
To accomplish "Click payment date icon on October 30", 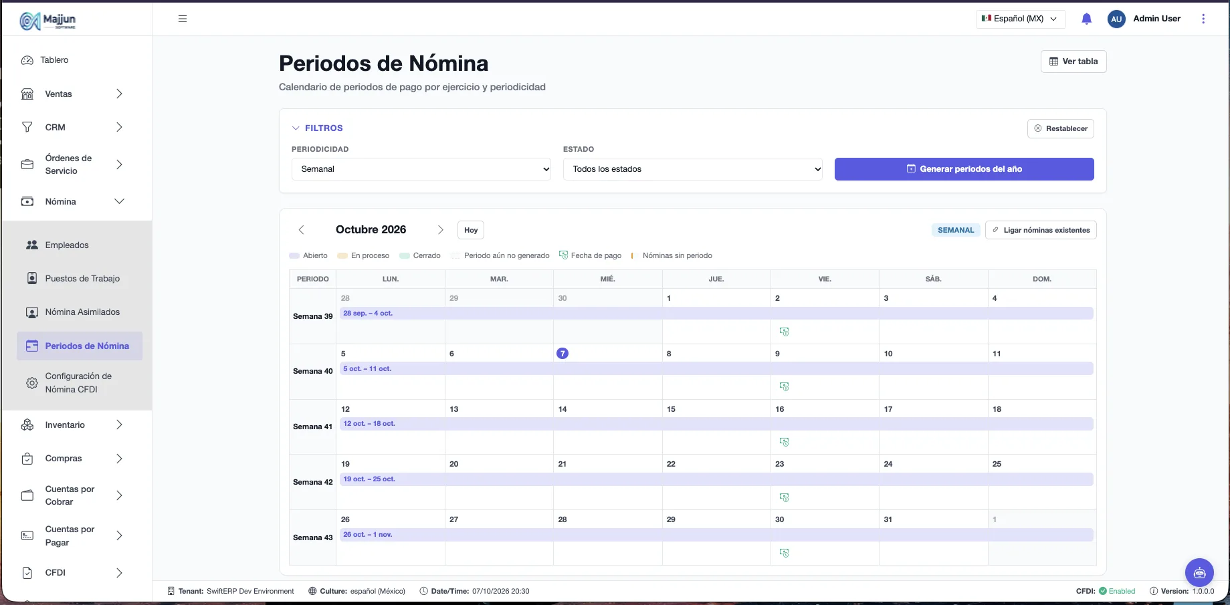I will pos(785,553).
